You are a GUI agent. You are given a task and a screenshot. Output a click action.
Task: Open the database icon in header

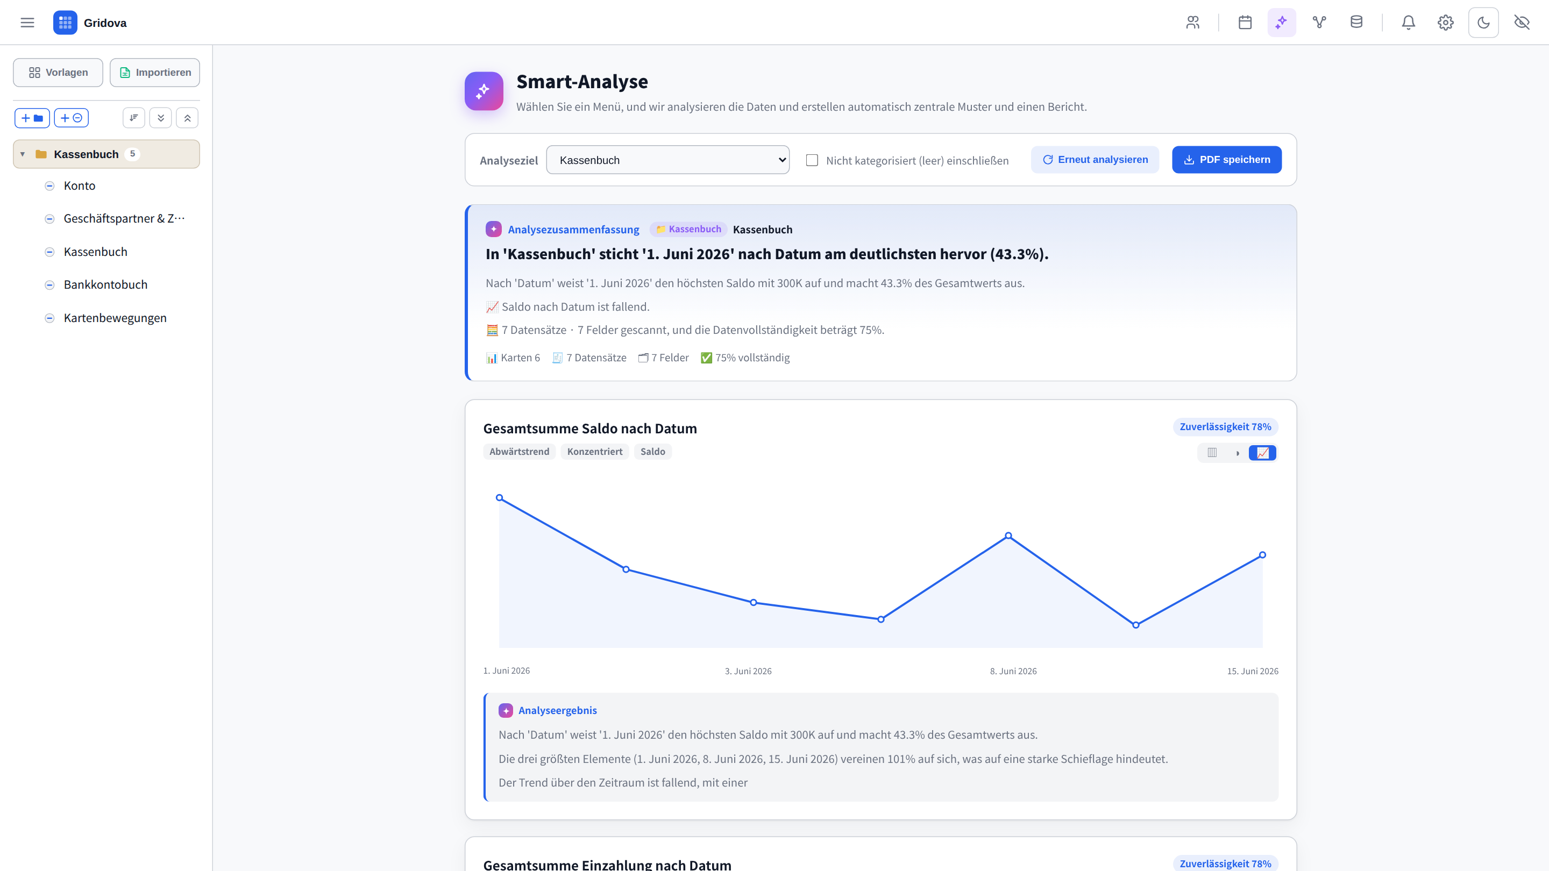1356,23
